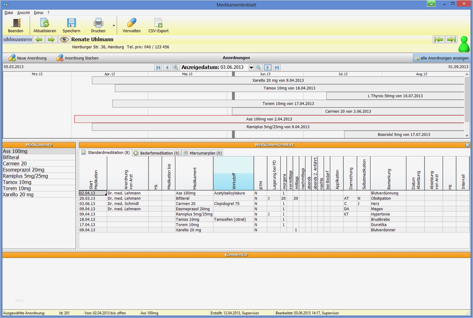Screen dimensions: 473x318
Task: Open the Extras menu
Action: click(38, 12)
